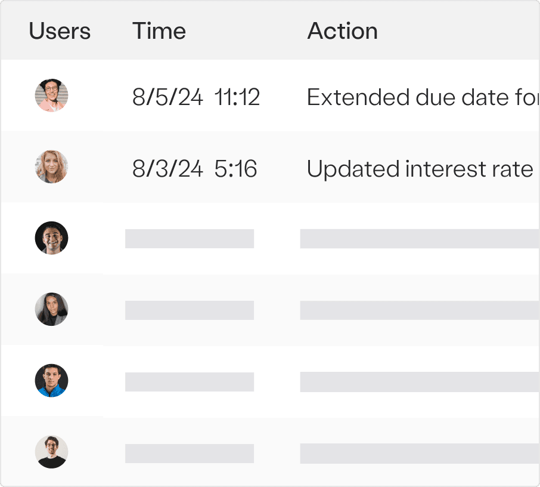
Task: Click time placeholder beside dark-haired woman
Action: (190, 310)
